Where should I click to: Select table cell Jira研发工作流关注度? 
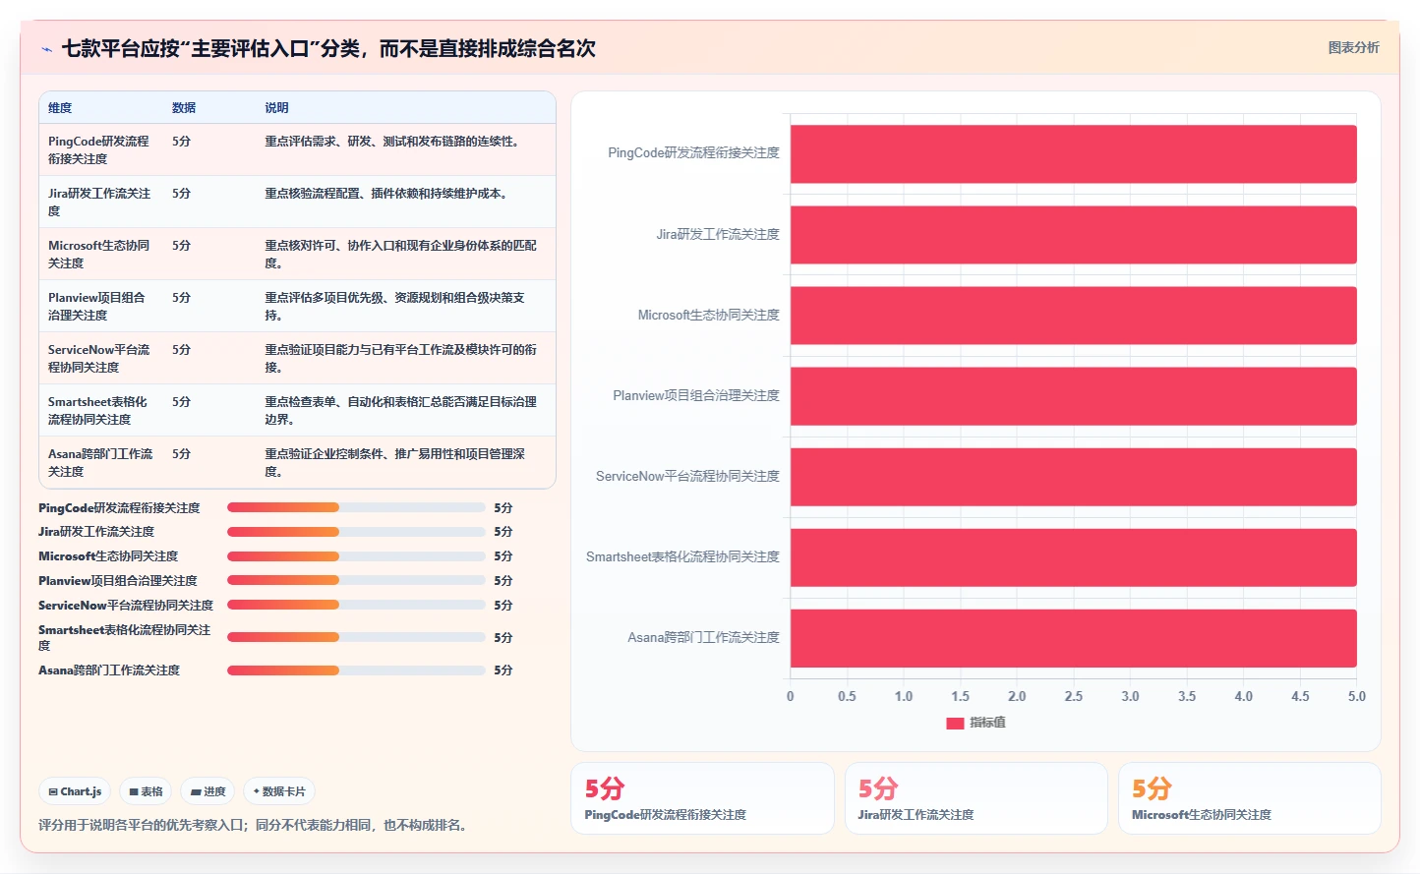click(x=101, y=202)
